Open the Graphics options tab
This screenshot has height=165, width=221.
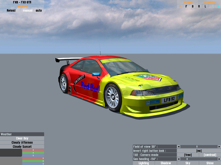[210, 2]
